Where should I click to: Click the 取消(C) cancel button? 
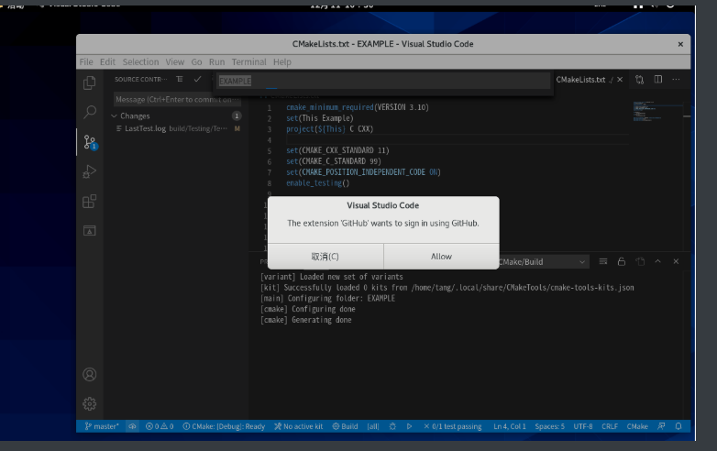(x=325, y=257)
